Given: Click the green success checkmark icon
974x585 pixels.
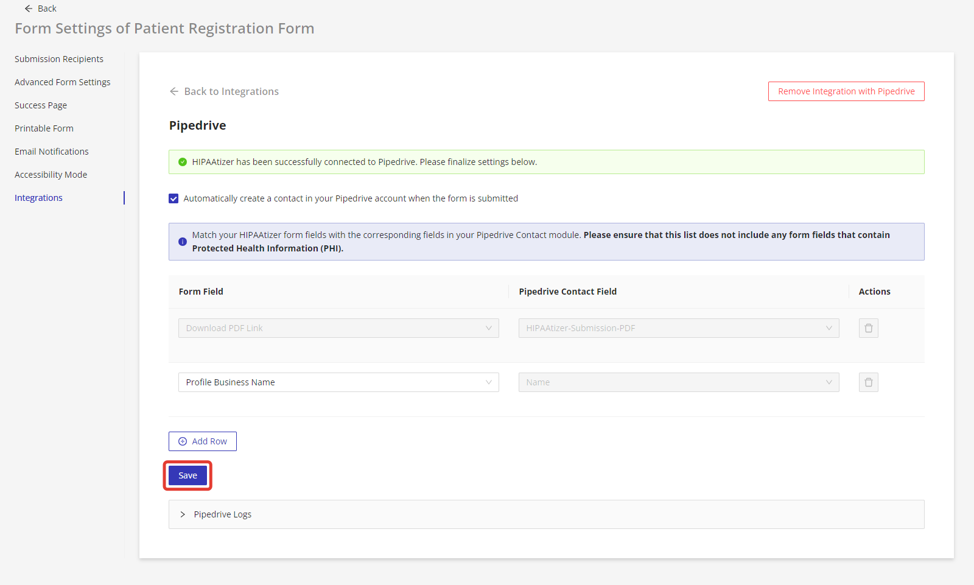Looking at the screenshot, I should pyautogui.click(x=182, y=162).
